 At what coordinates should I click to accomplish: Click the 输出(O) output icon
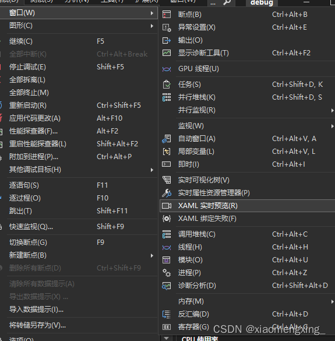coord(167,40)
